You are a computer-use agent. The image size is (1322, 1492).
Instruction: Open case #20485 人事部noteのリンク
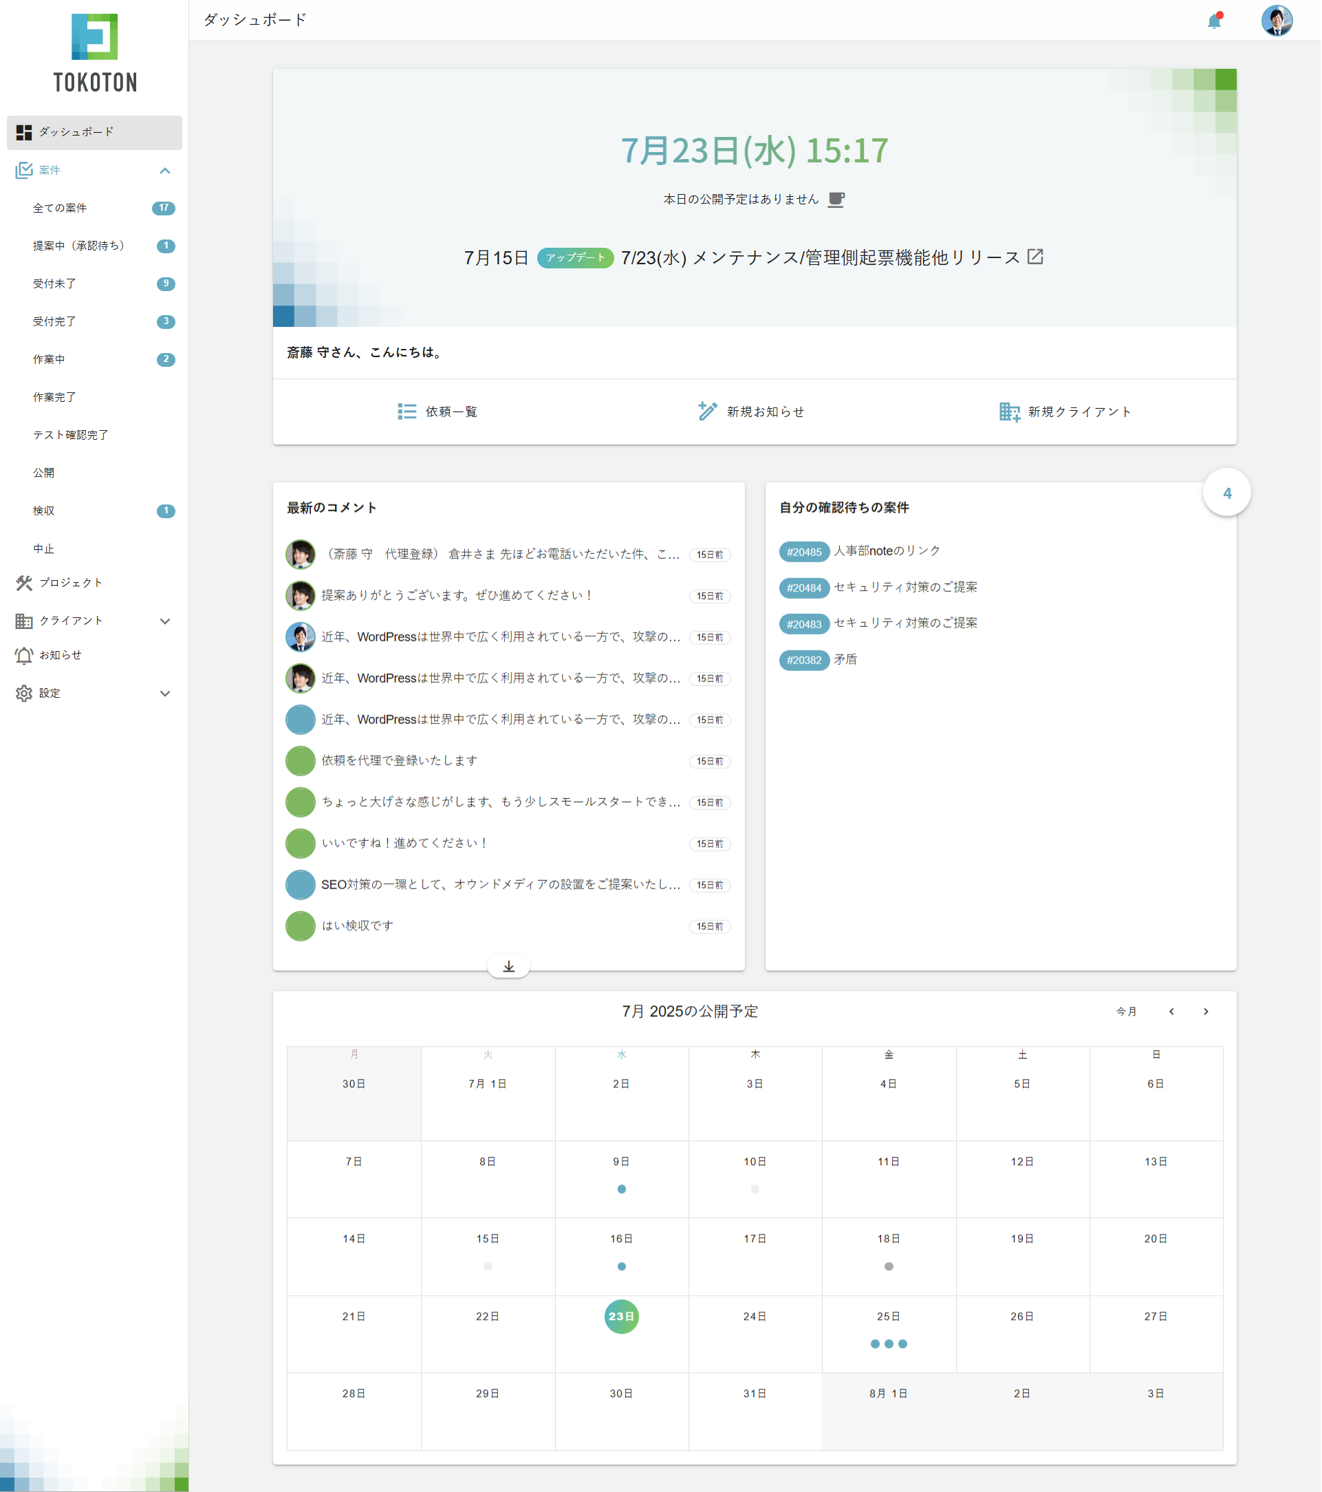(887, 551)
